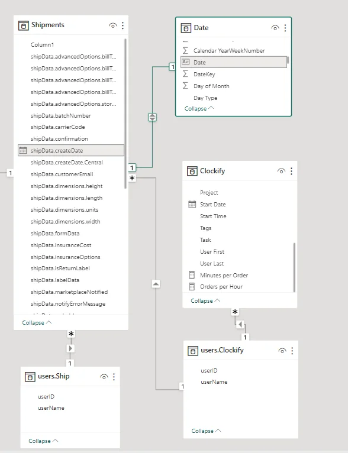This screenshot has height=453, width=348.
Task: Select the User First field in Clockify
Action: tap(212, 252)
